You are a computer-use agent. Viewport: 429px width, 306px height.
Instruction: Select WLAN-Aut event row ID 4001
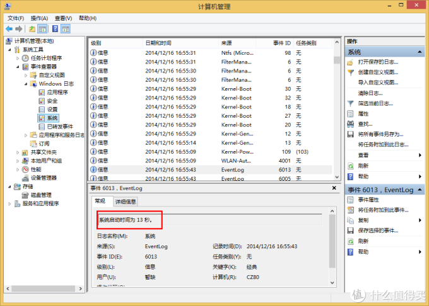pos(210,161)
